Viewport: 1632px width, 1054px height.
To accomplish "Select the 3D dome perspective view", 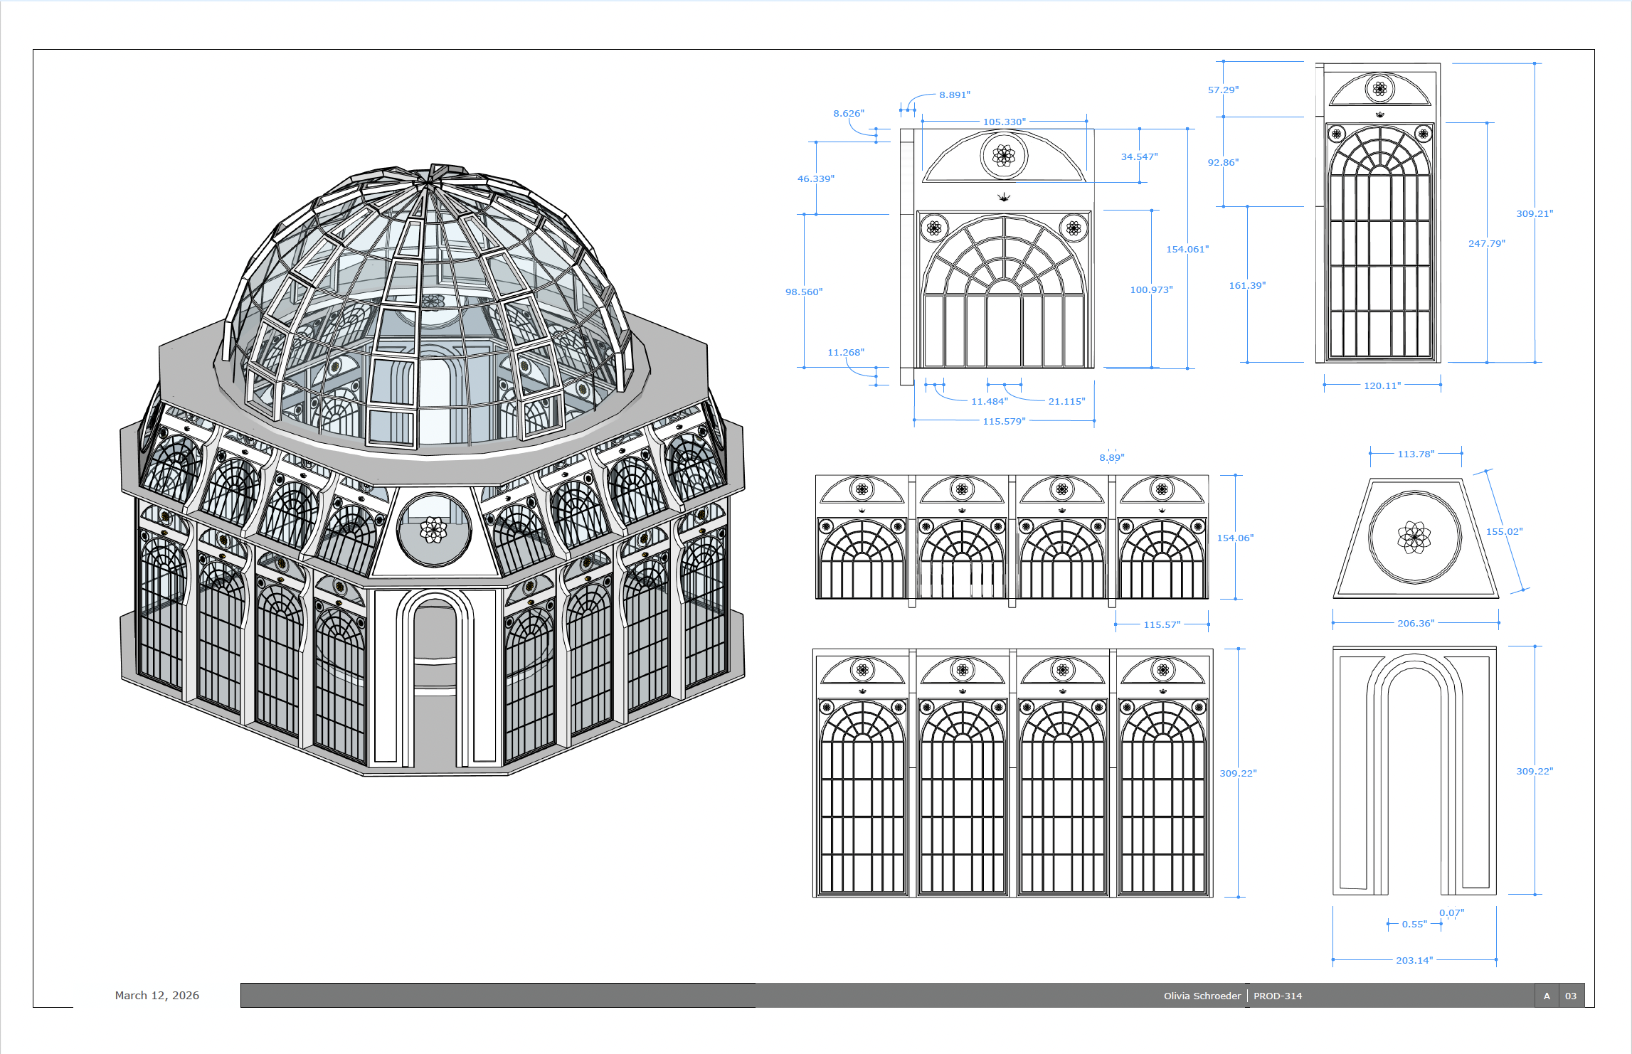I will 432,469.
